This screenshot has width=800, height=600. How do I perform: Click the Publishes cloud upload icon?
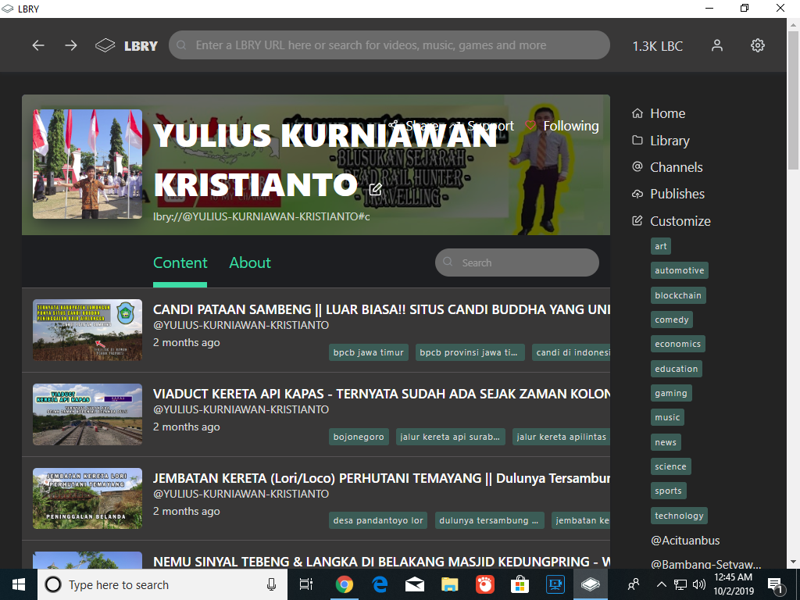click(637, 194)
